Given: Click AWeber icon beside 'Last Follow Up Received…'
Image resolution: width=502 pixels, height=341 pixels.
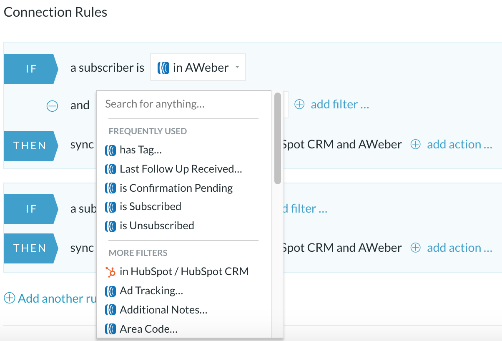Looking at the screenshot, I should pyautogui.click(x=110, y=169).
